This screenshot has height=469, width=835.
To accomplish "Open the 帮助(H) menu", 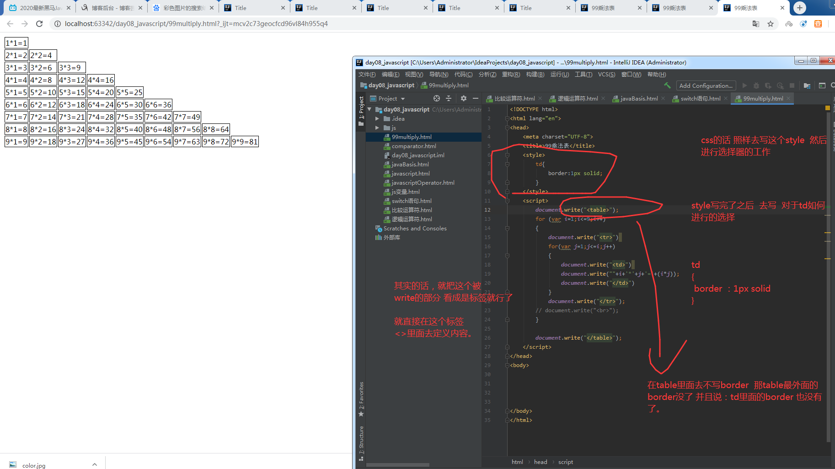I will click(657, 75).
